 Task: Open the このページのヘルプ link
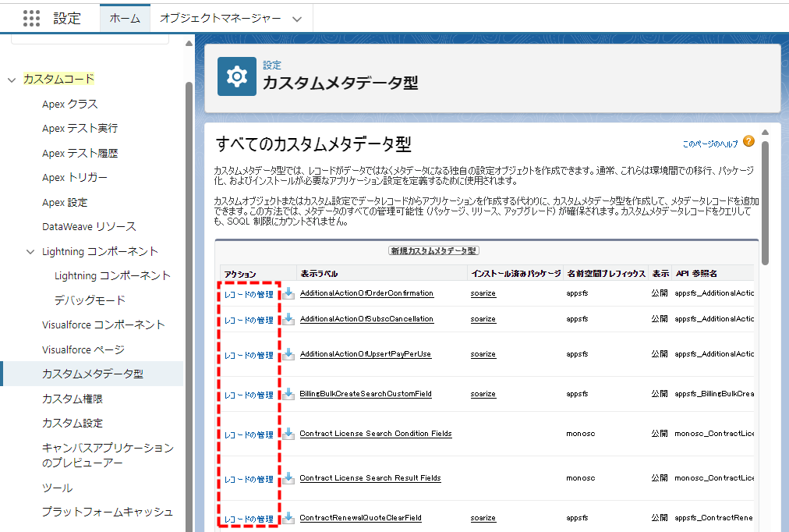[709, 144]
